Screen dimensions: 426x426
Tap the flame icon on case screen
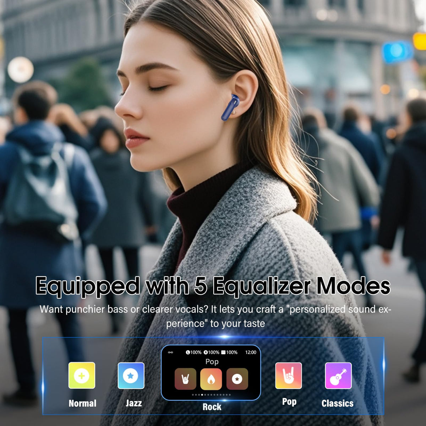211,379
